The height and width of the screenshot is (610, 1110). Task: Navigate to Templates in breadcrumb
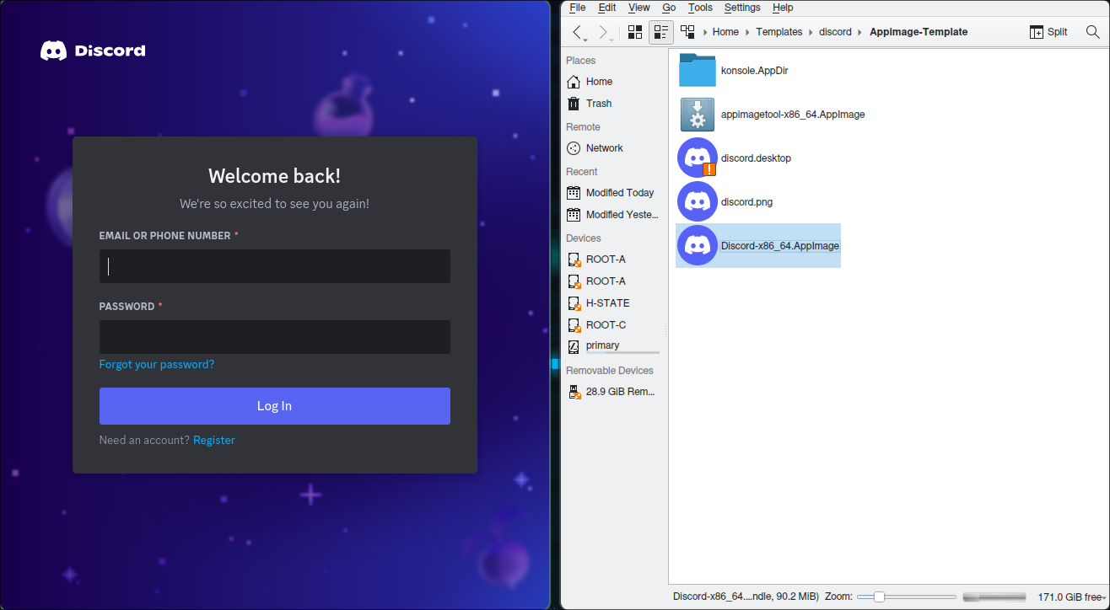779,32
